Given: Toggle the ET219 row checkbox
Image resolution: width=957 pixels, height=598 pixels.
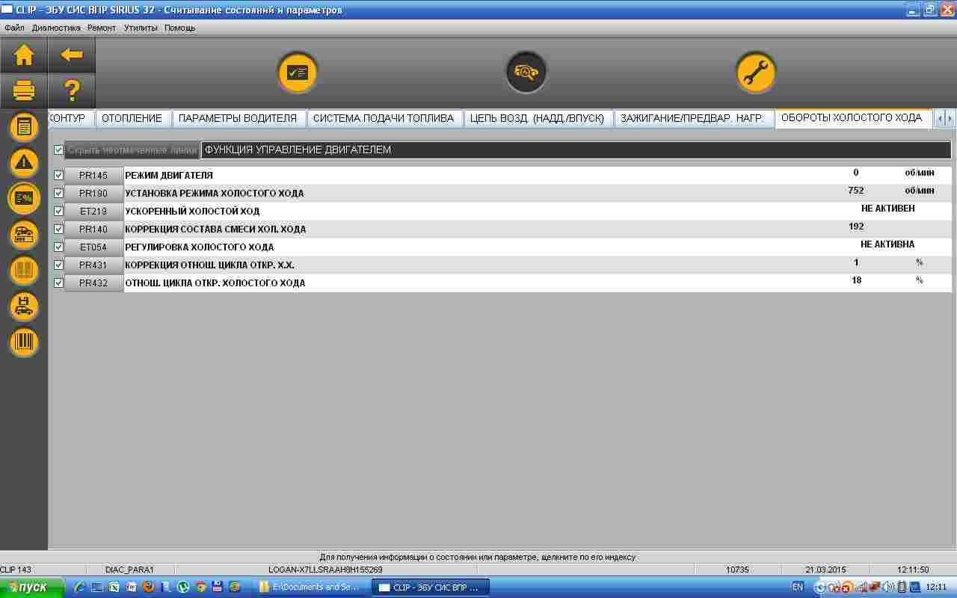Looking at the screenshot, I should (x=59, y=212).
